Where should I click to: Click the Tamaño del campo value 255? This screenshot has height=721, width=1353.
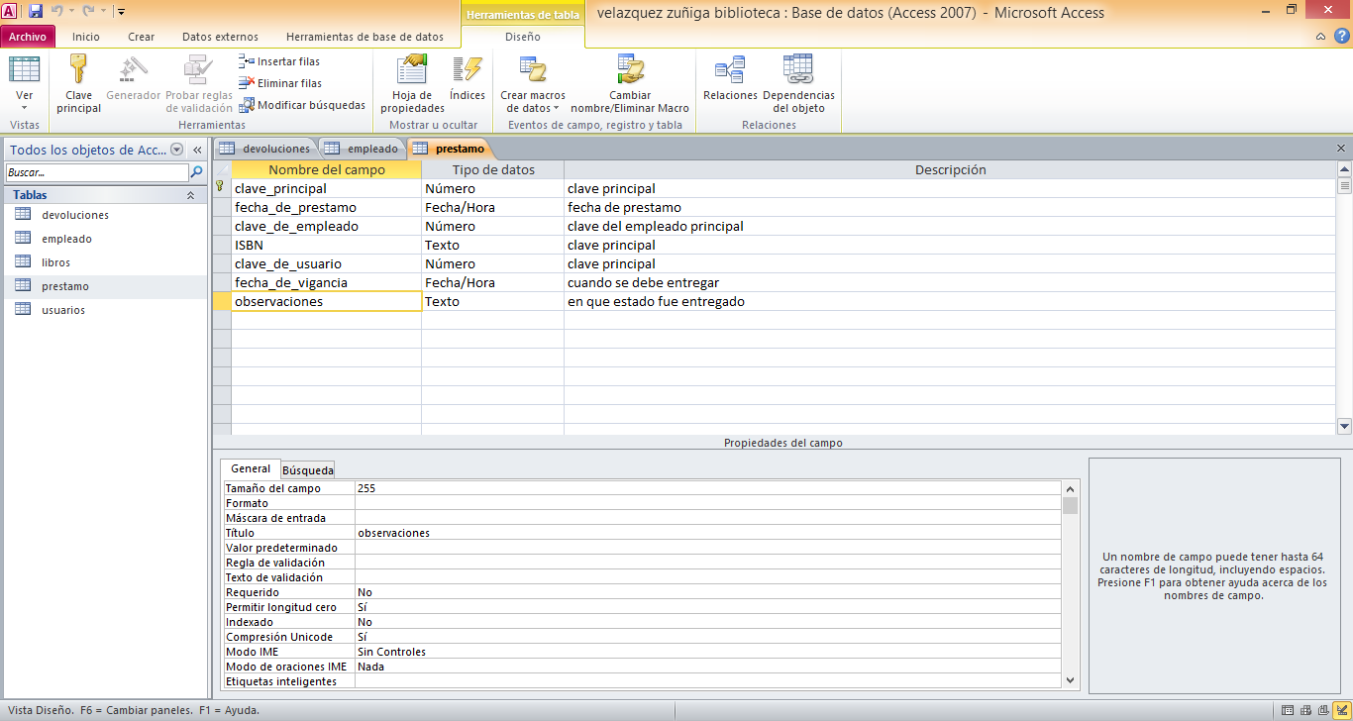[708, 488]
